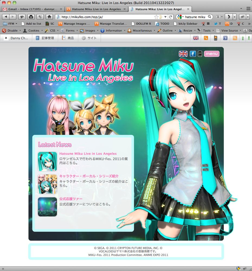Click the home button in browser toolbar
Screen dimensions: 252x271
coord(49,17)
